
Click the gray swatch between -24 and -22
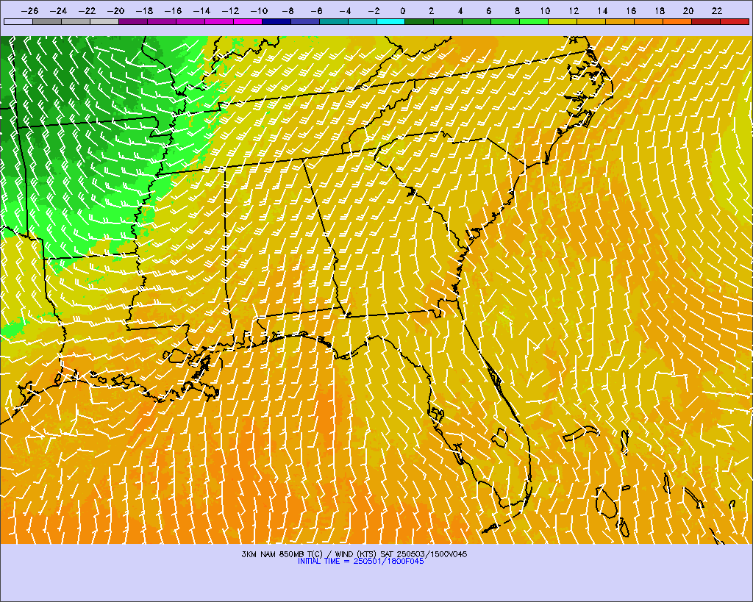pos(76,21)
